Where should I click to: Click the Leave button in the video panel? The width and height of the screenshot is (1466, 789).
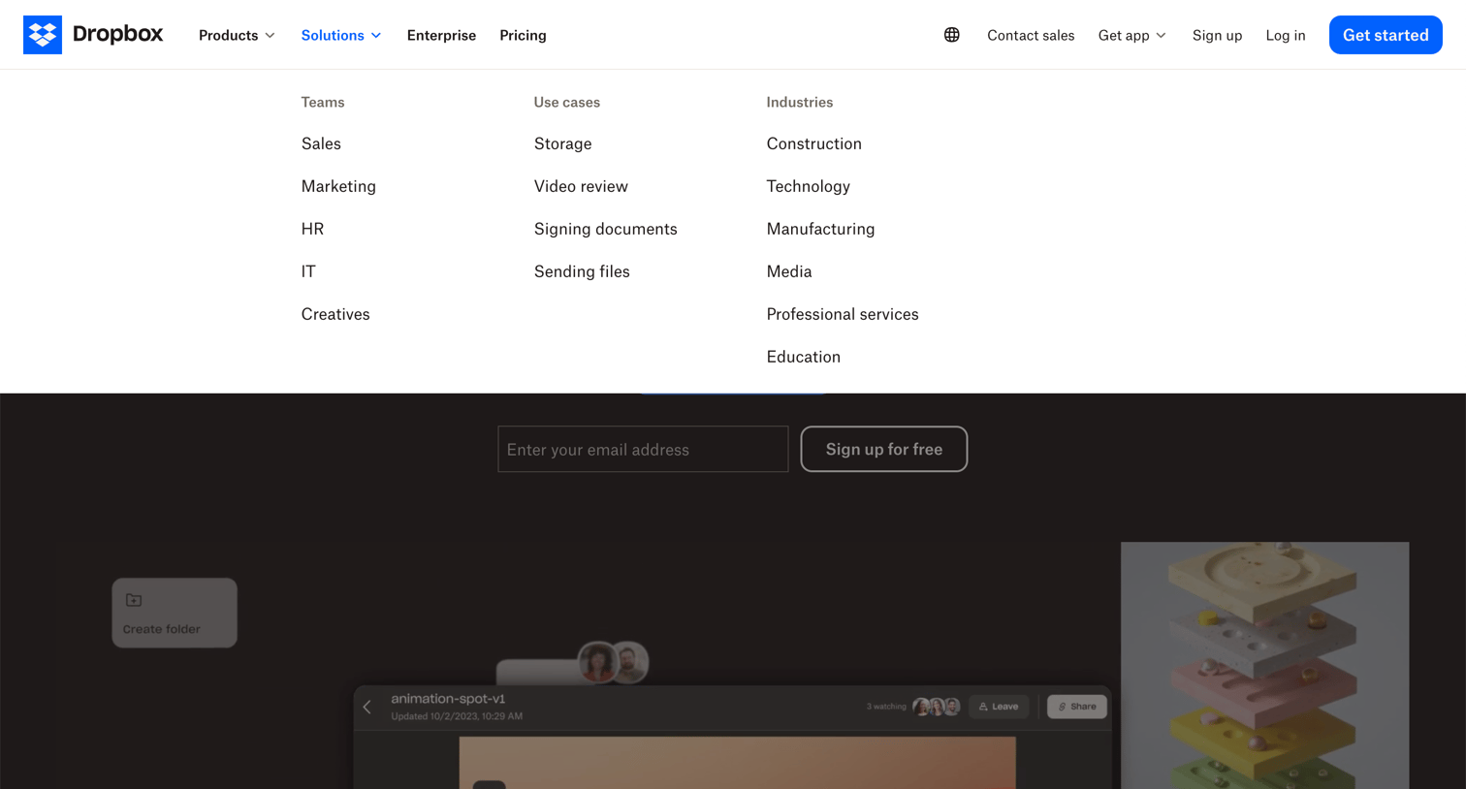point(999,707)
